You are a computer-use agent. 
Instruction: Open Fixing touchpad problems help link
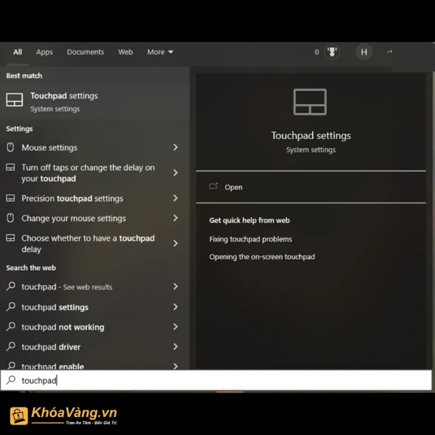(251, 239)
